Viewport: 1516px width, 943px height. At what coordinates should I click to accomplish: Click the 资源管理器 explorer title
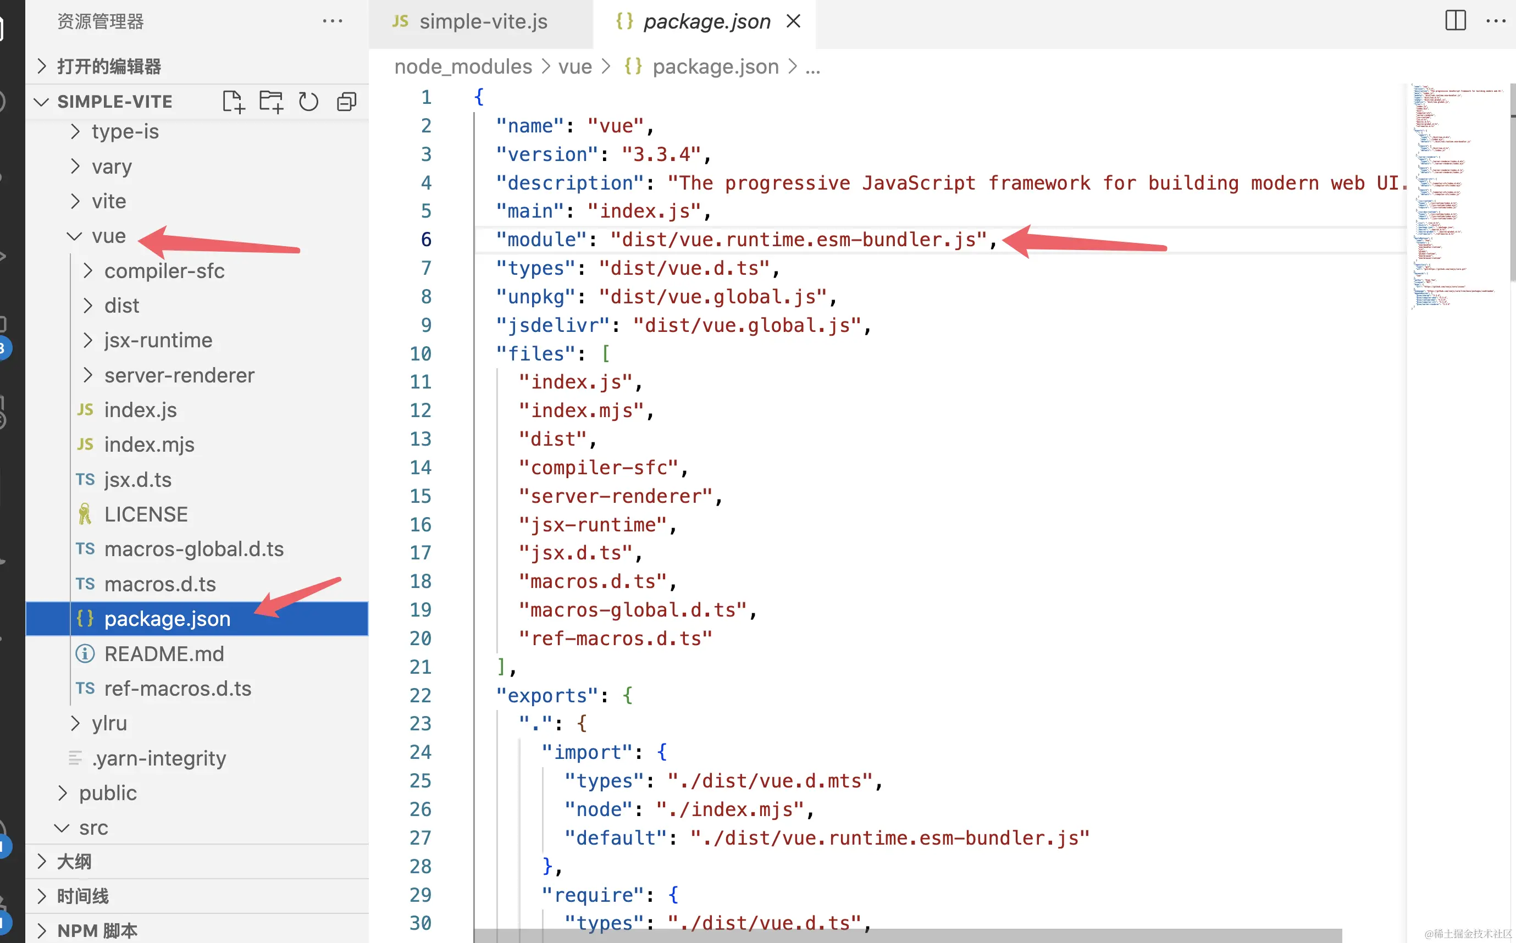click(x=101, y=21)
